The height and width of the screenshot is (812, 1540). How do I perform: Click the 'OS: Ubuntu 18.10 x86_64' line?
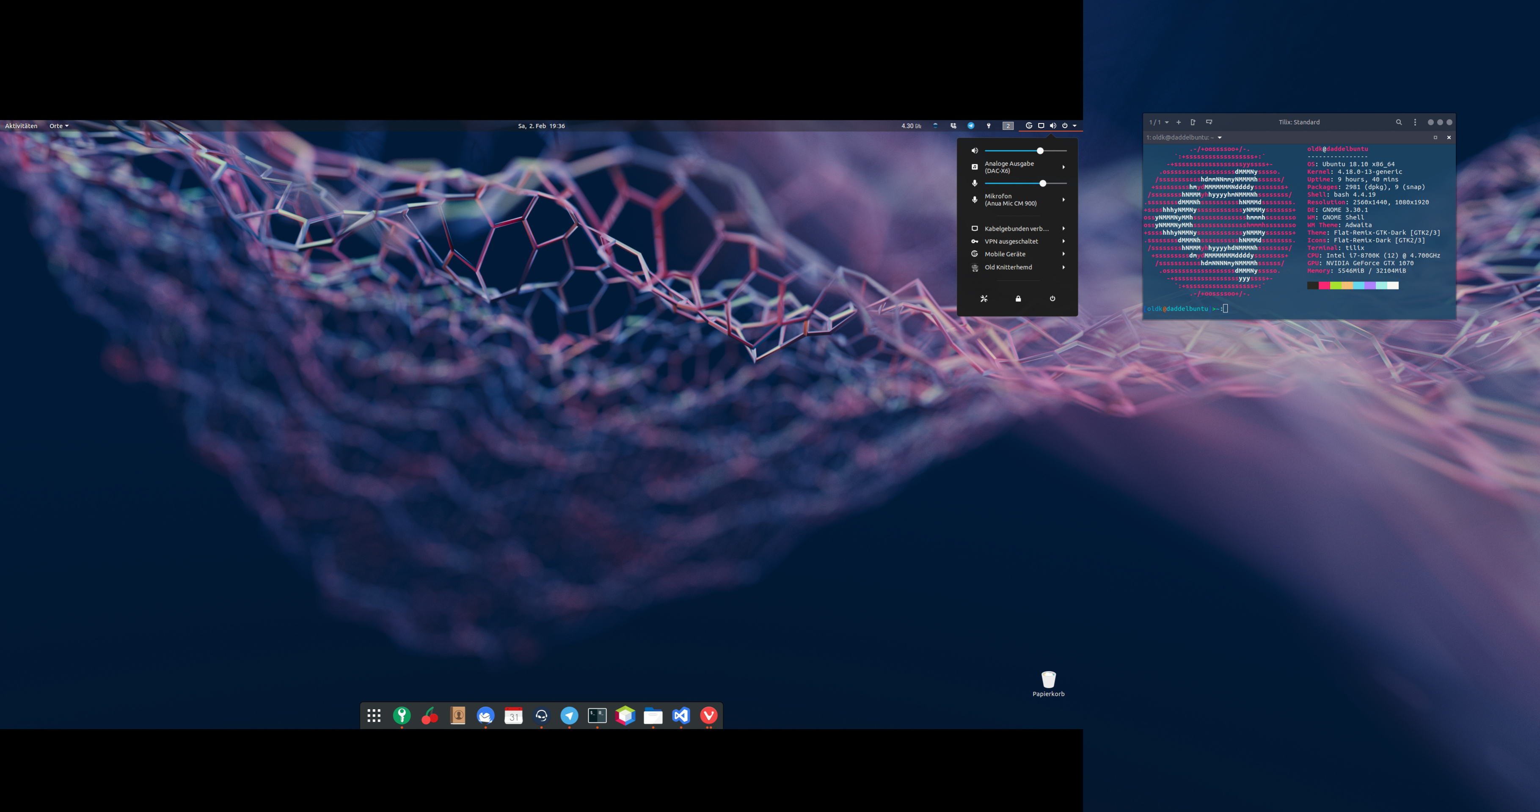pyautogui.click(x=1350, y=164)
